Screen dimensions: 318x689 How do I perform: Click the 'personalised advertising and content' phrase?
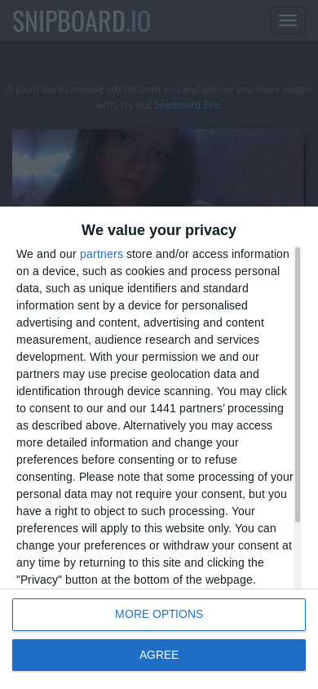point(140,313)
